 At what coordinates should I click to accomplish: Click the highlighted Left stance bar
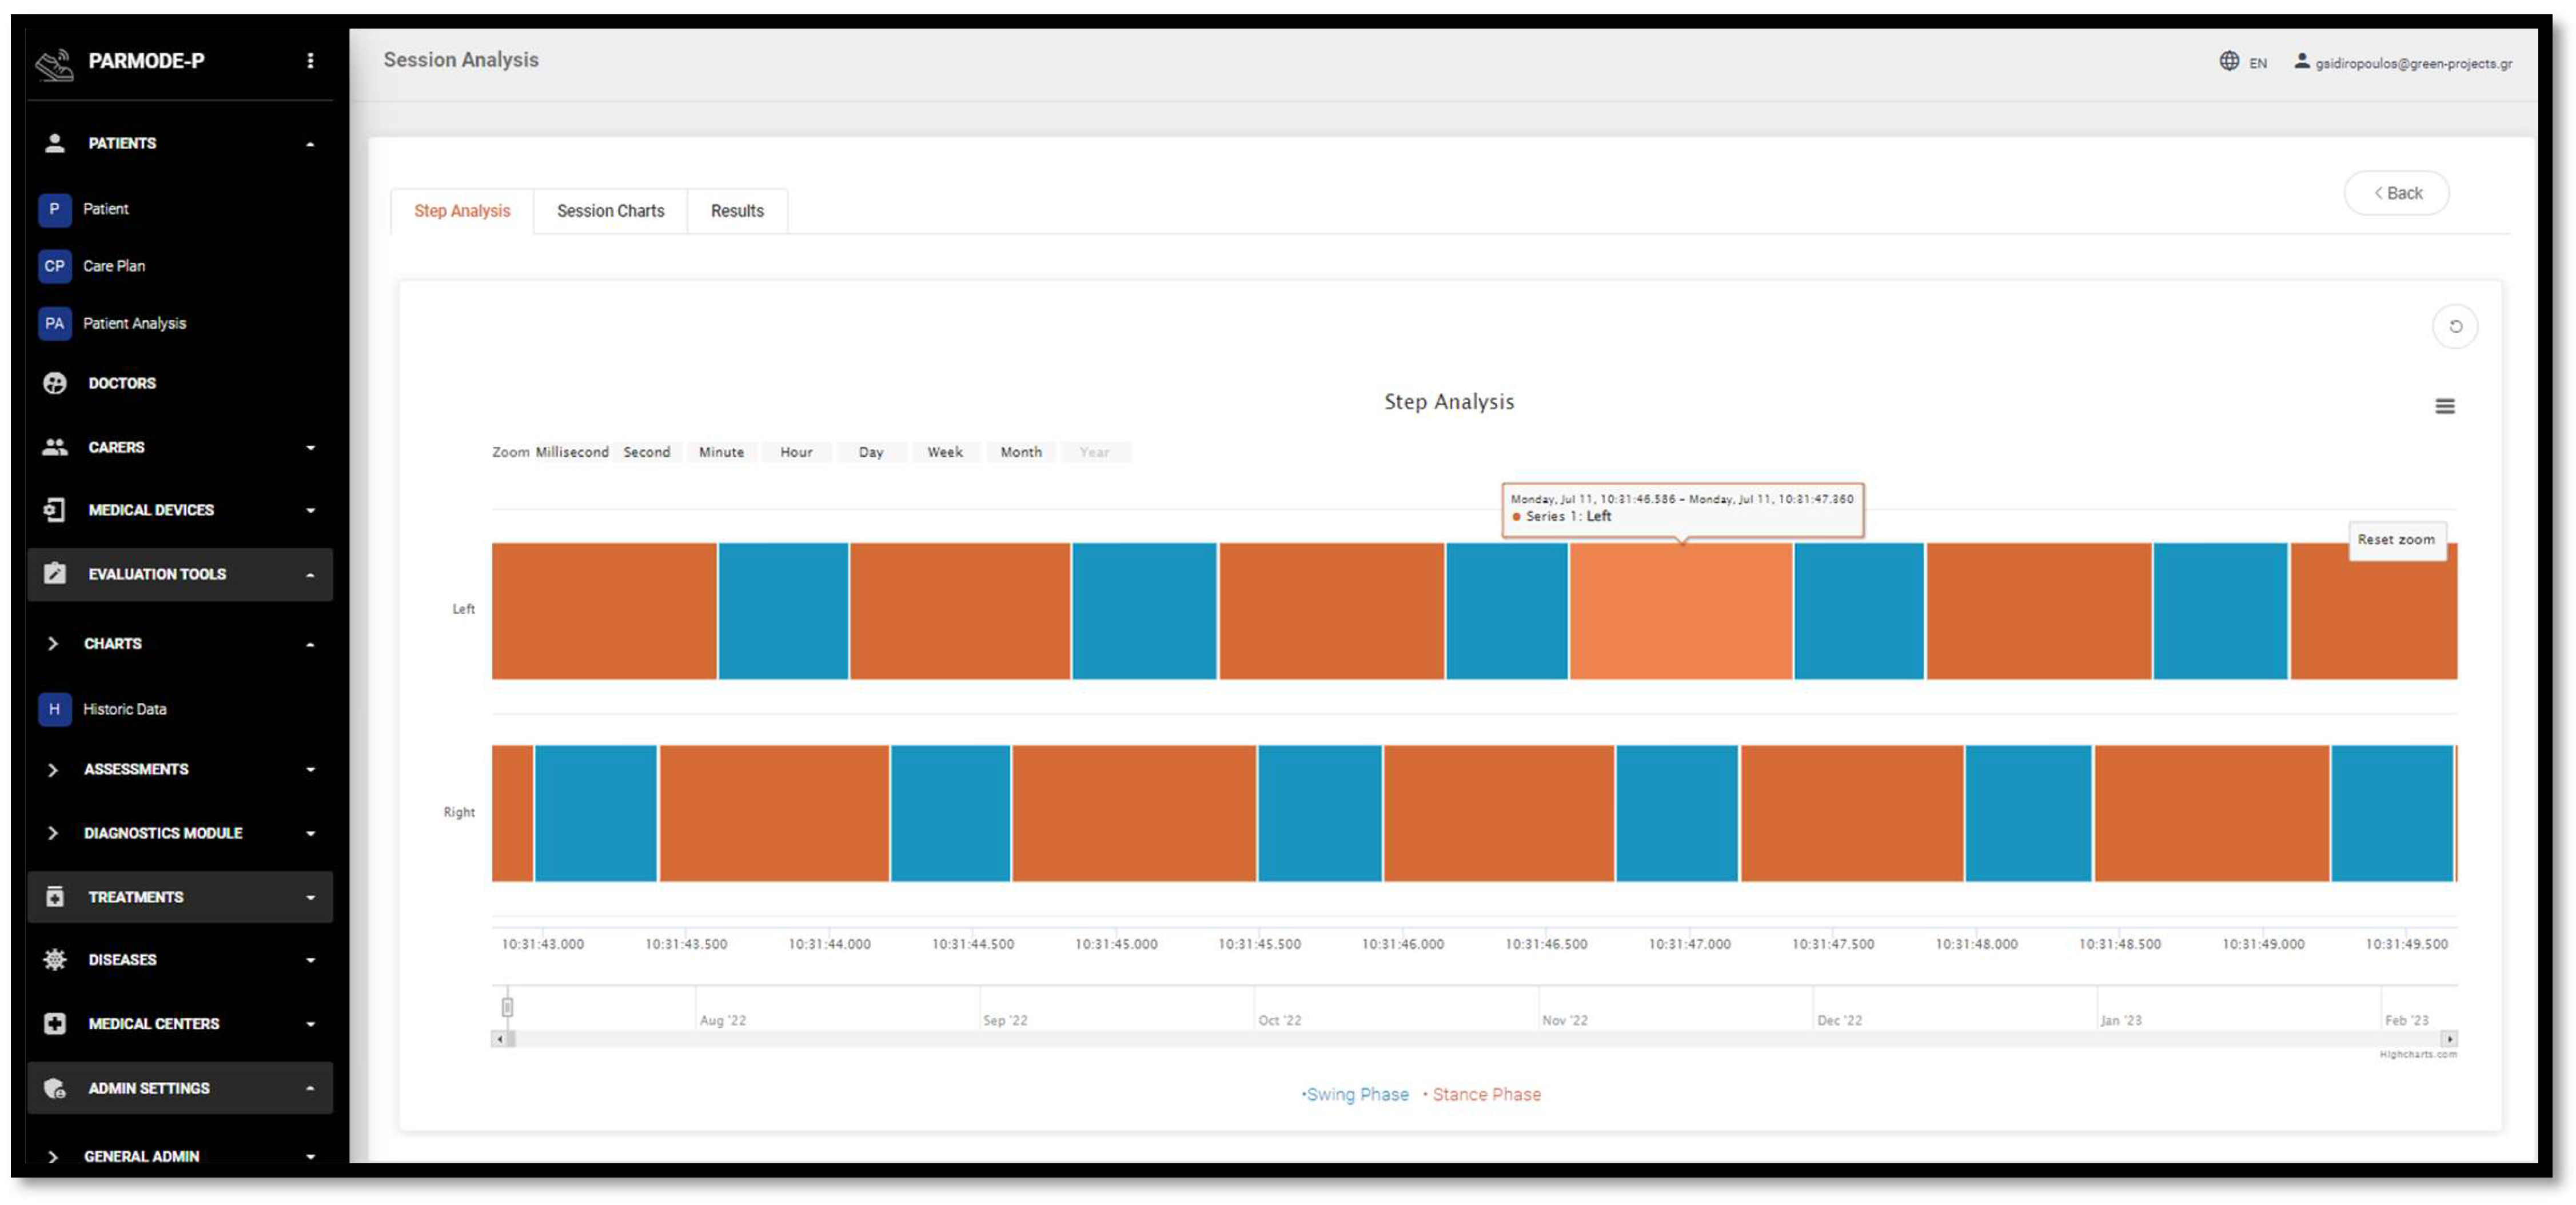pyautogui.click(x=1681, y=611)
